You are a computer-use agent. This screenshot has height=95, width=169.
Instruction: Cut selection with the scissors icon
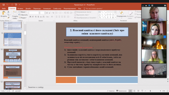pyautogui.click(x=8, y=12)
